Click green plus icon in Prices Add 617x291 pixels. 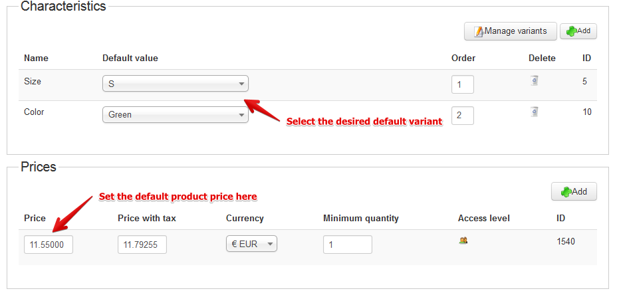click(566, 192)
